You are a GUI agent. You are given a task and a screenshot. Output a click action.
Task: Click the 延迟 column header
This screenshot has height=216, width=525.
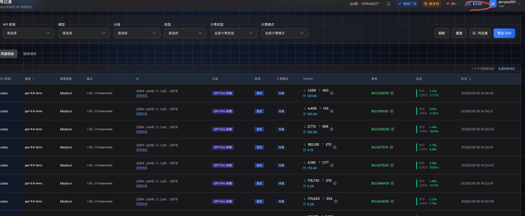[x=419, y=79]
